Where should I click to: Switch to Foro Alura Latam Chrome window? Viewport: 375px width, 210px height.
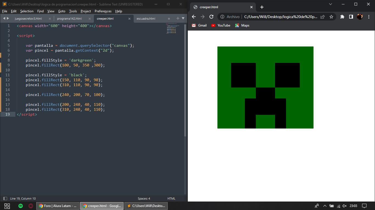pyautogui.click(x=58, y=206)
